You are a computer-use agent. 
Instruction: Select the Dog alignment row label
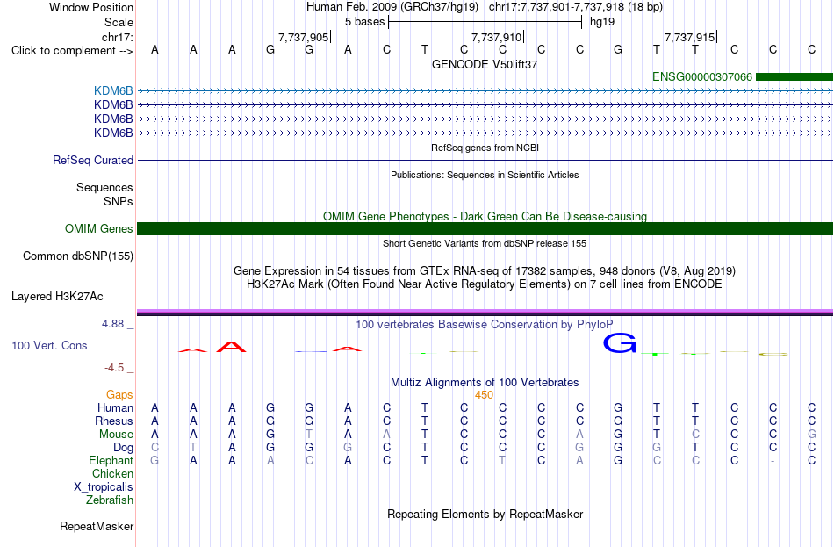123,448
